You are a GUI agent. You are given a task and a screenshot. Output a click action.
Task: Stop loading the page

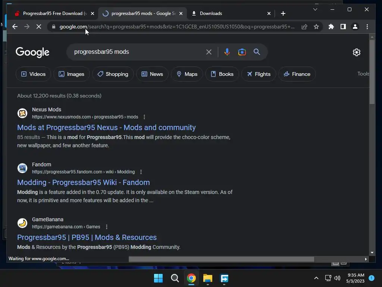(39, 27)
